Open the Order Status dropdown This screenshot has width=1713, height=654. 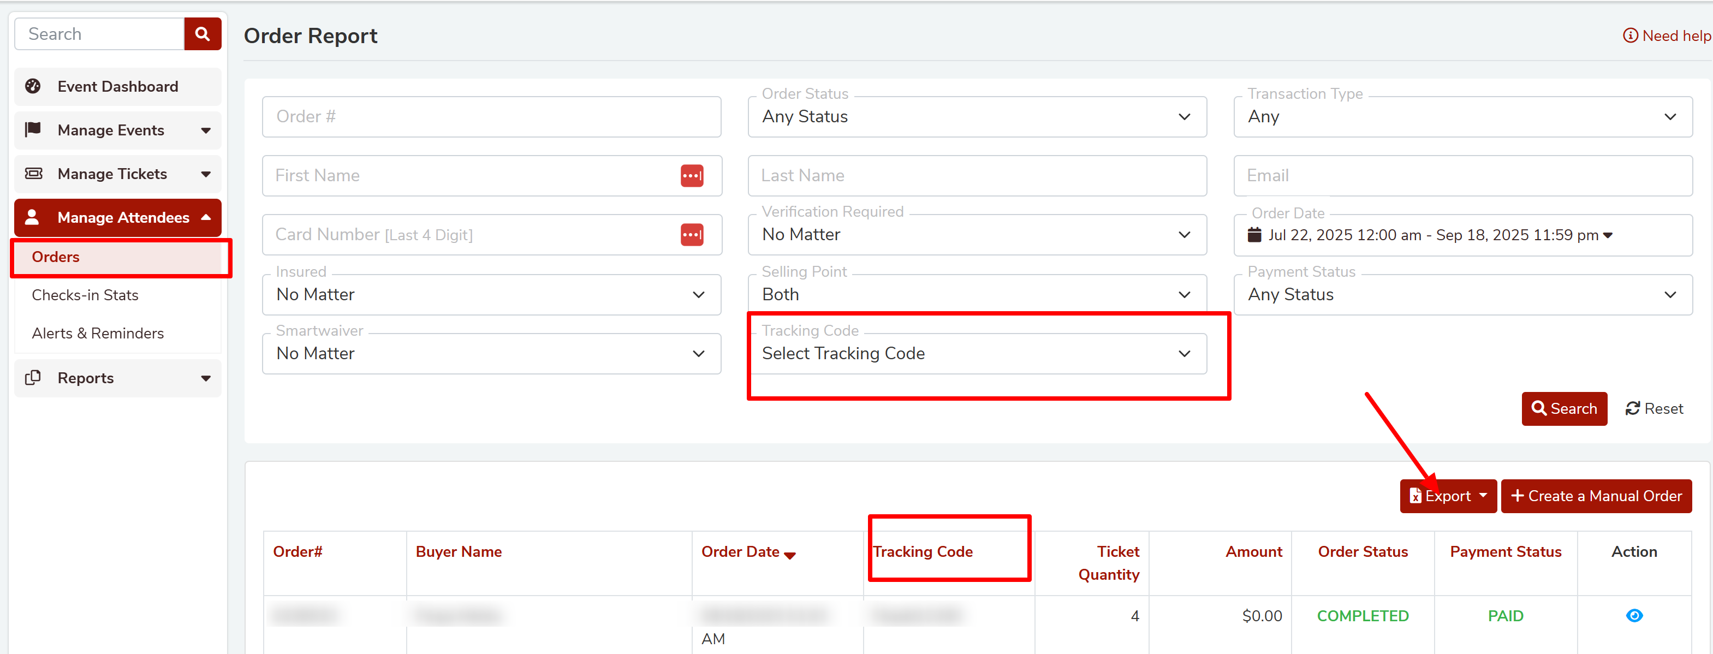coord(976,117)
